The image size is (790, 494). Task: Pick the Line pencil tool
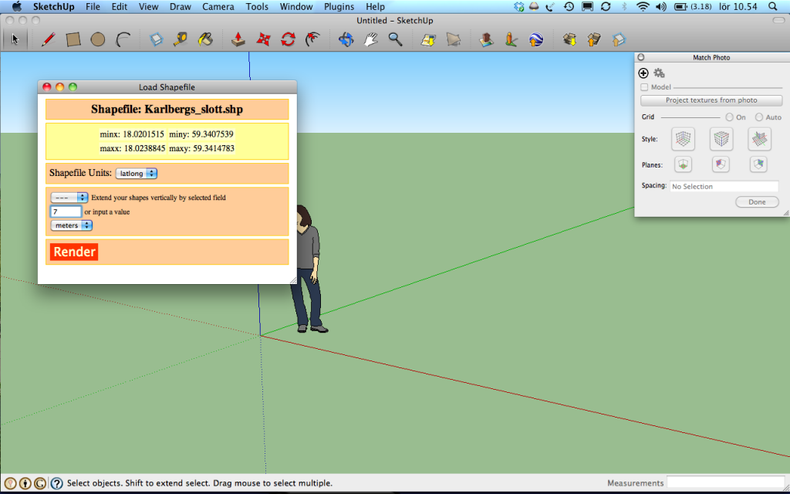[x=49, y=39]
